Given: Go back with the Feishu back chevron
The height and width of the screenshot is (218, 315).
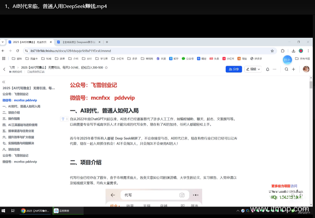Looking at the screenshot, I should click(4, 69).
